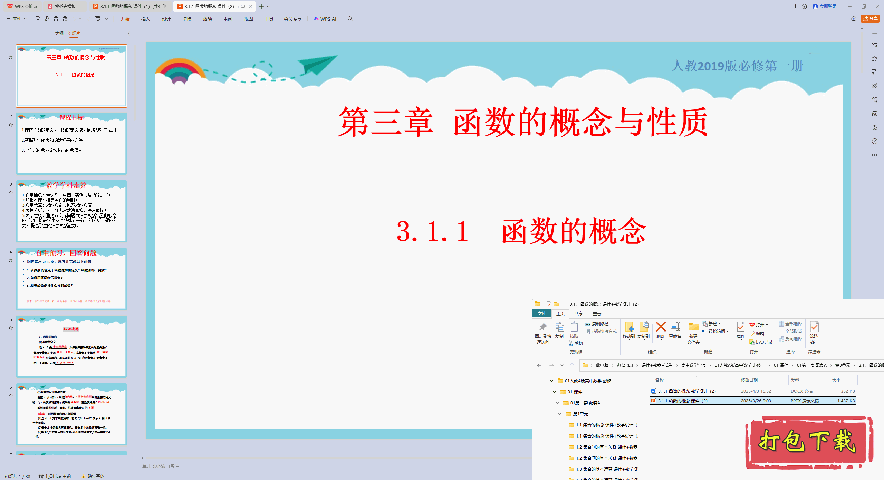Click the star animation icon in right sidebar
Screen dimensions: 884x480
874,58
